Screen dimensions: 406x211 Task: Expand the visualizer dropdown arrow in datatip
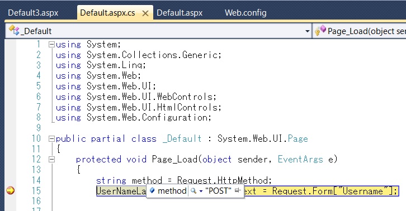(201, 191)
